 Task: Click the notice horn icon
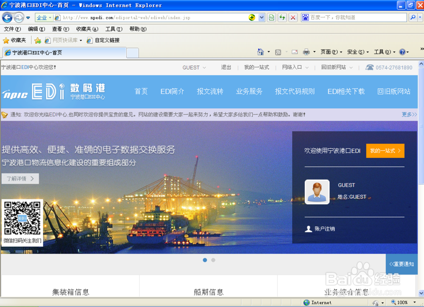5,115
